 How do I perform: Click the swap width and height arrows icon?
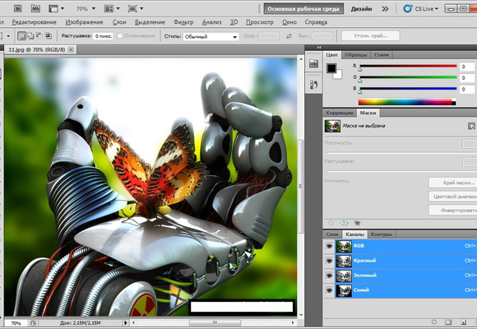[x=289, y=36]
